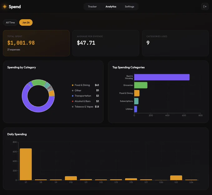212x195 pixels.
Task: Click the Tobacco & Vapes legend entry
Action: (x=85, y=107)
